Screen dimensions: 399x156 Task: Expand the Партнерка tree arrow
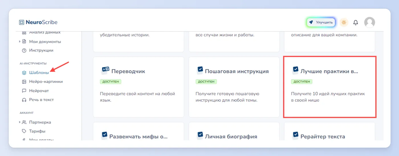pos(20,122)
